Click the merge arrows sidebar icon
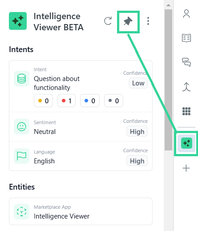The image size is (198, 231). coord(186,87)
